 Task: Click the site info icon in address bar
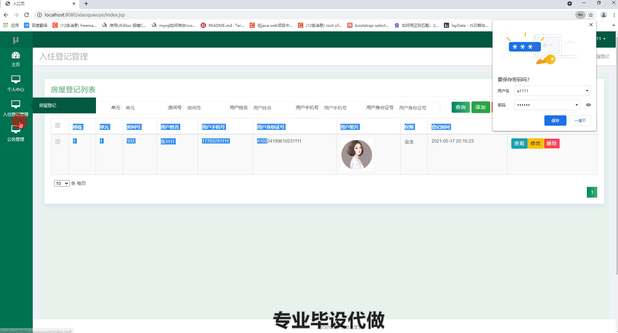click(x=39, y=15)
